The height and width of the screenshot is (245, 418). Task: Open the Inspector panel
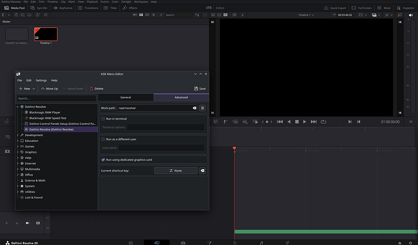(x=405, y=8)
